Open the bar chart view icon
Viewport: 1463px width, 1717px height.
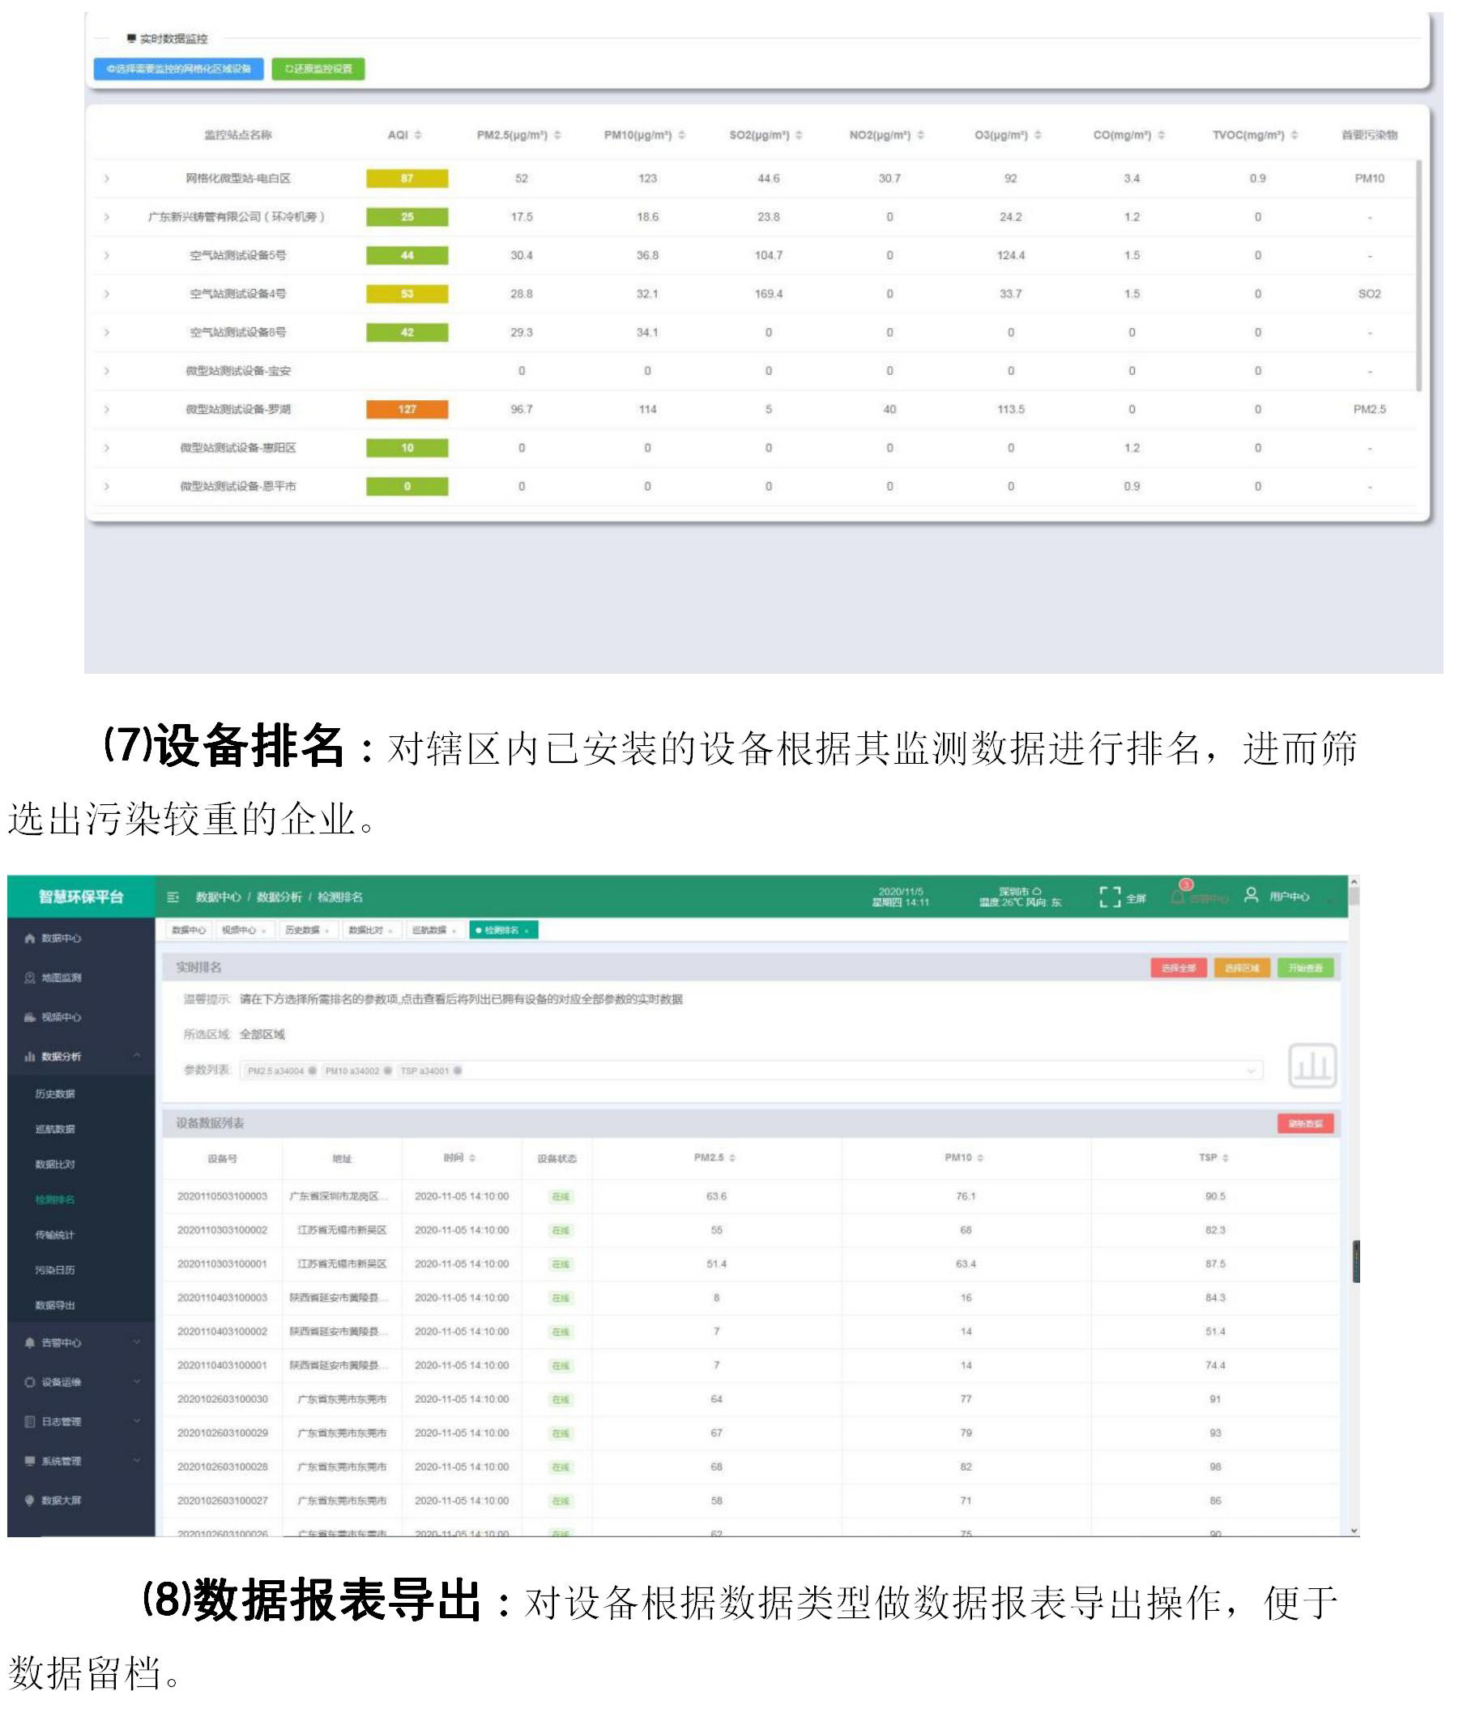[x=1312, y=1066]
